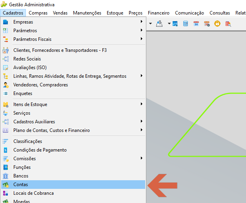Click the Funções notebook icon

5,167
